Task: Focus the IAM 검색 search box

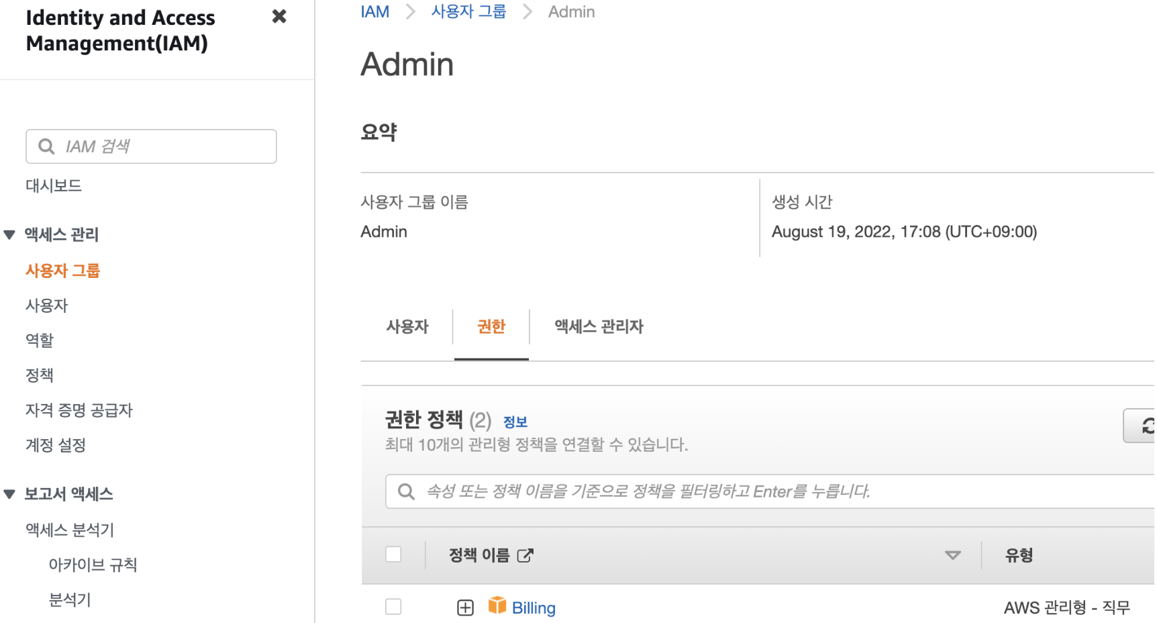Action: [151, 146]
